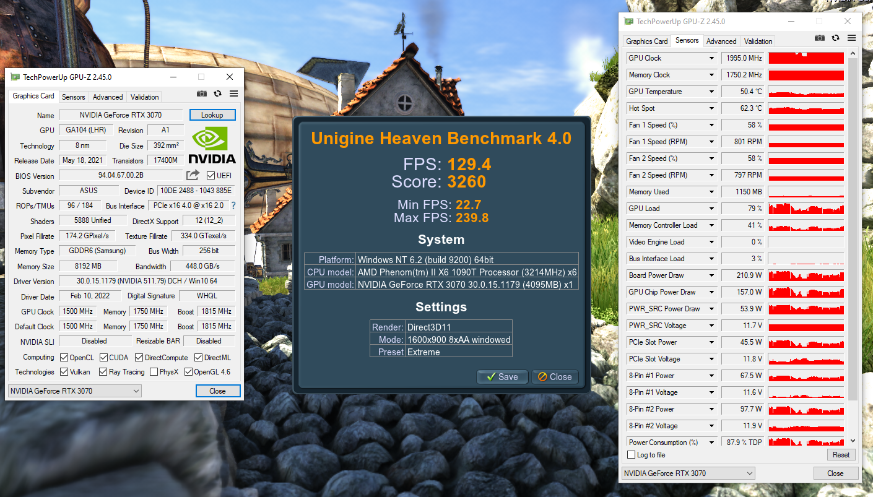
Task: Click camera icon in GPU-Z Sensors window
Action: [820, 38]
